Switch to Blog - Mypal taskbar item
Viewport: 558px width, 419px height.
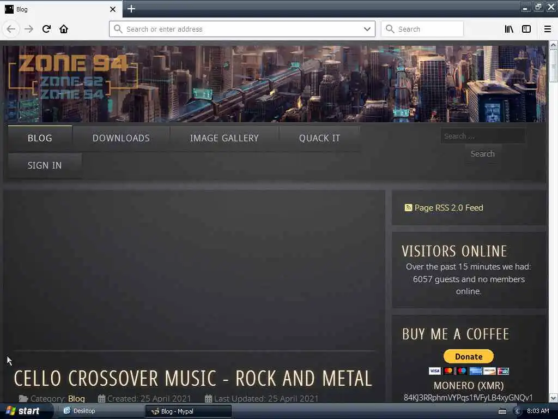188,411
